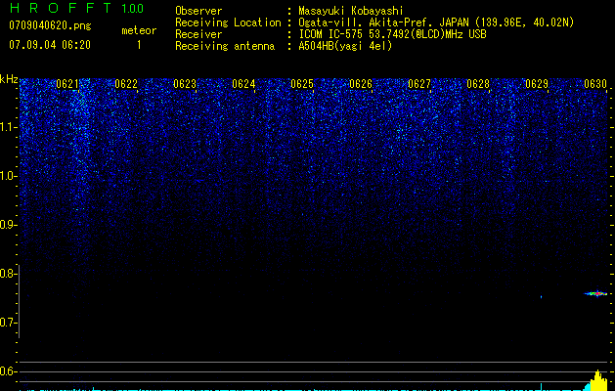Click the 0.7 kHz axis label
Screen dimensions: 615x391
(8, 323)
